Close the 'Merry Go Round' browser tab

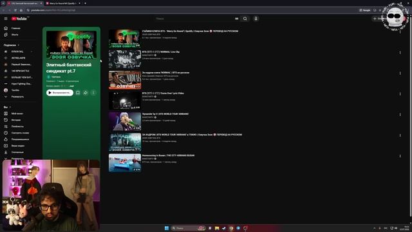point(80,3)
